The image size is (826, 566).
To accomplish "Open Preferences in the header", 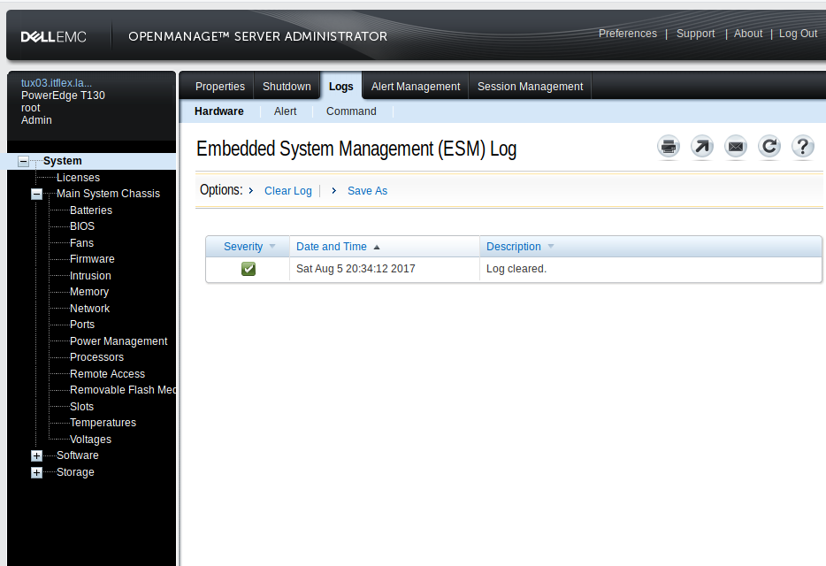I will click(x=628, y=34).
